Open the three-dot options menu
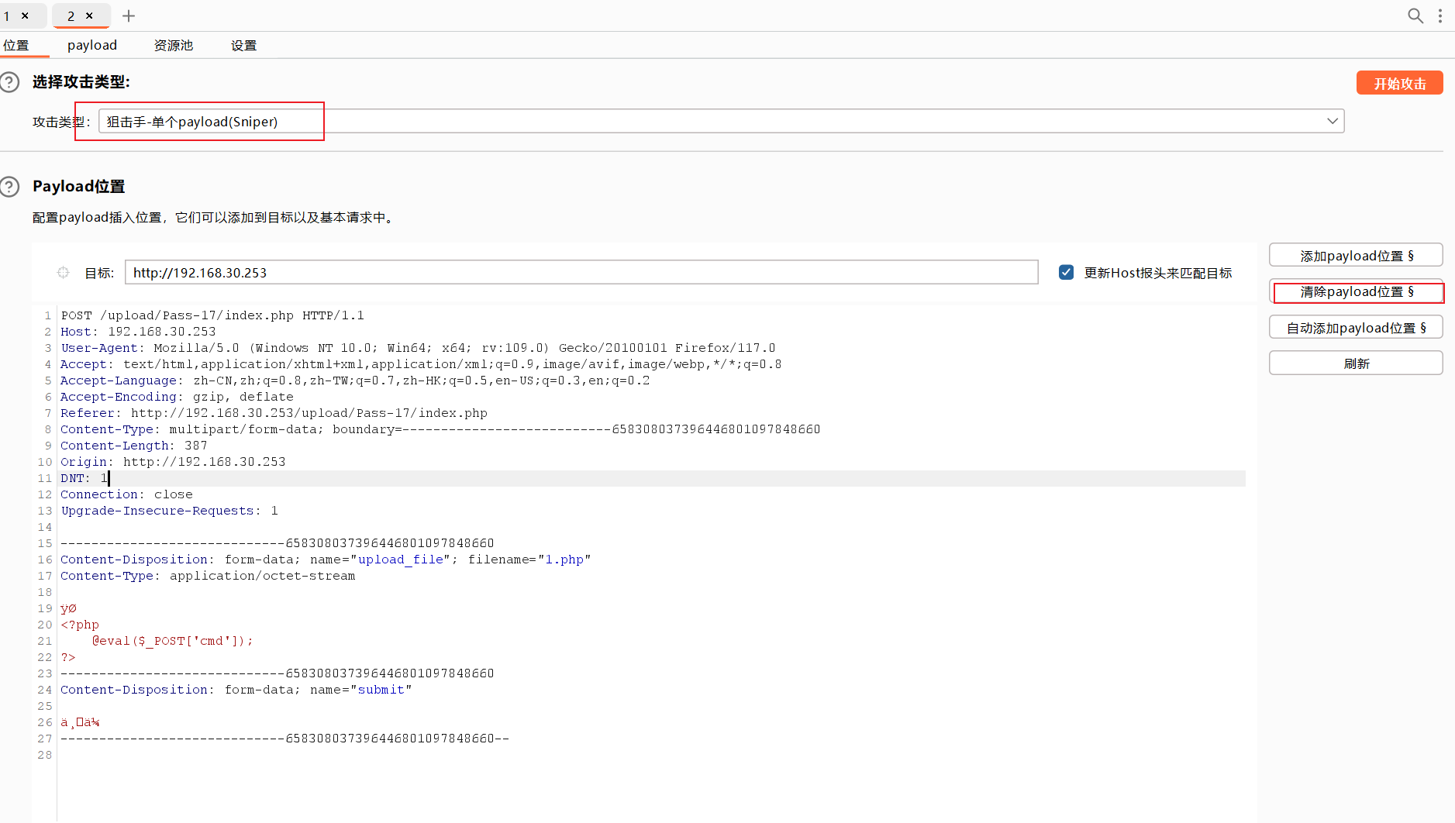The image size is (1455, 823). [x=1440, y=15]
